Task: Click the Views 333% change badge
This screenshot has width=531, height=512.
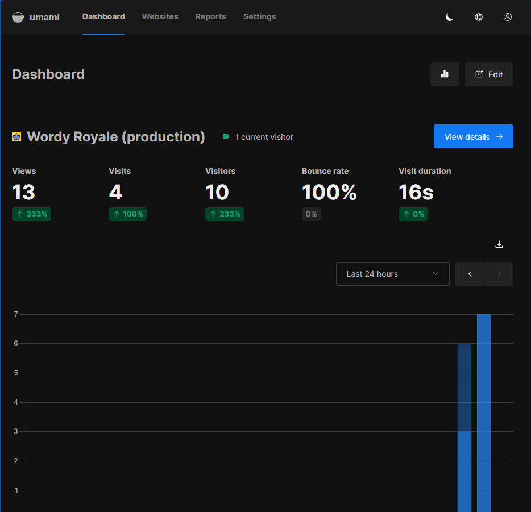Action: [x=31, y=214]
